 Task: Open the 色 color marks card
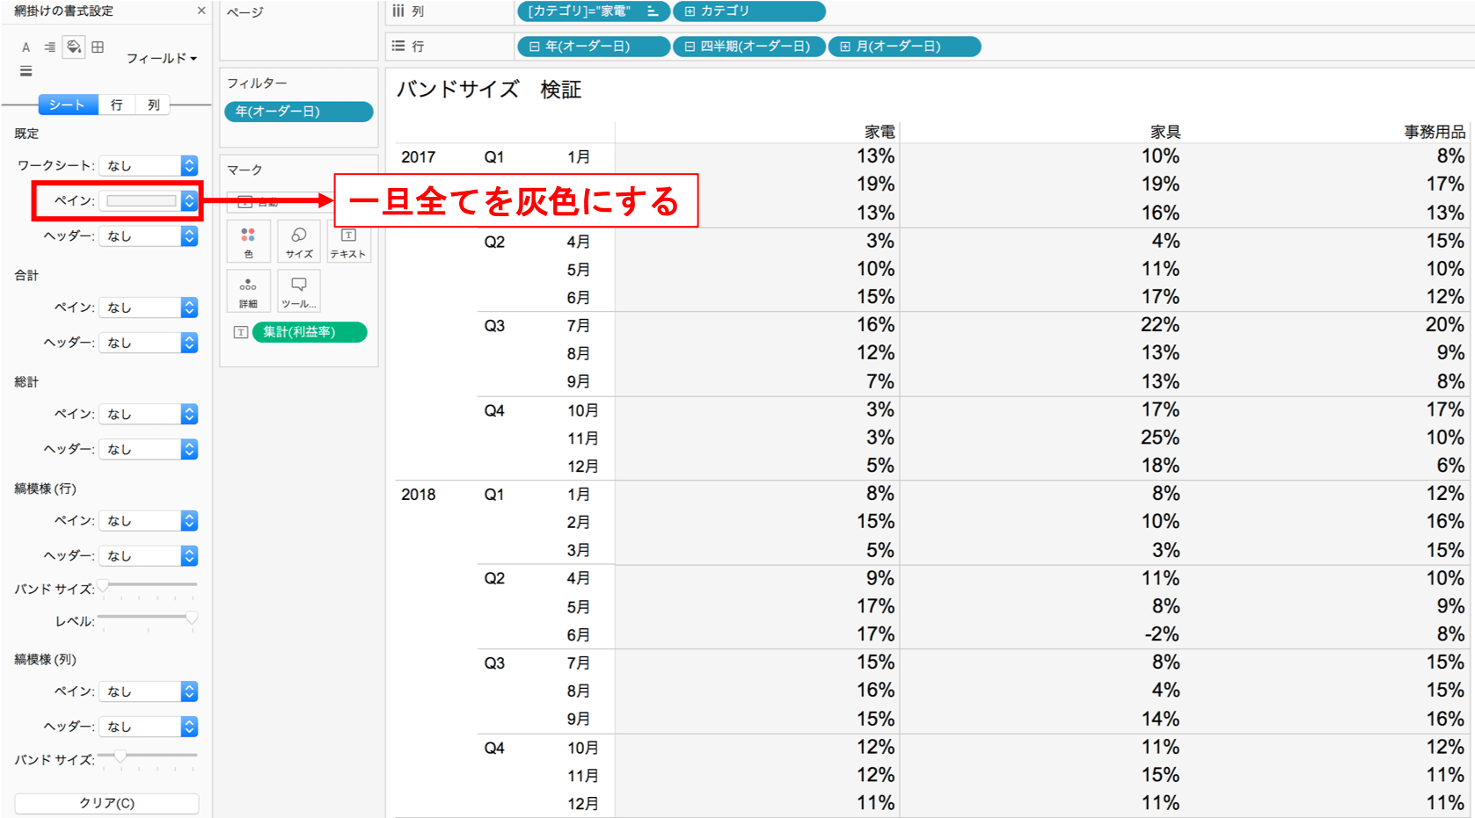pyautogui.click(x=248, y=242)
